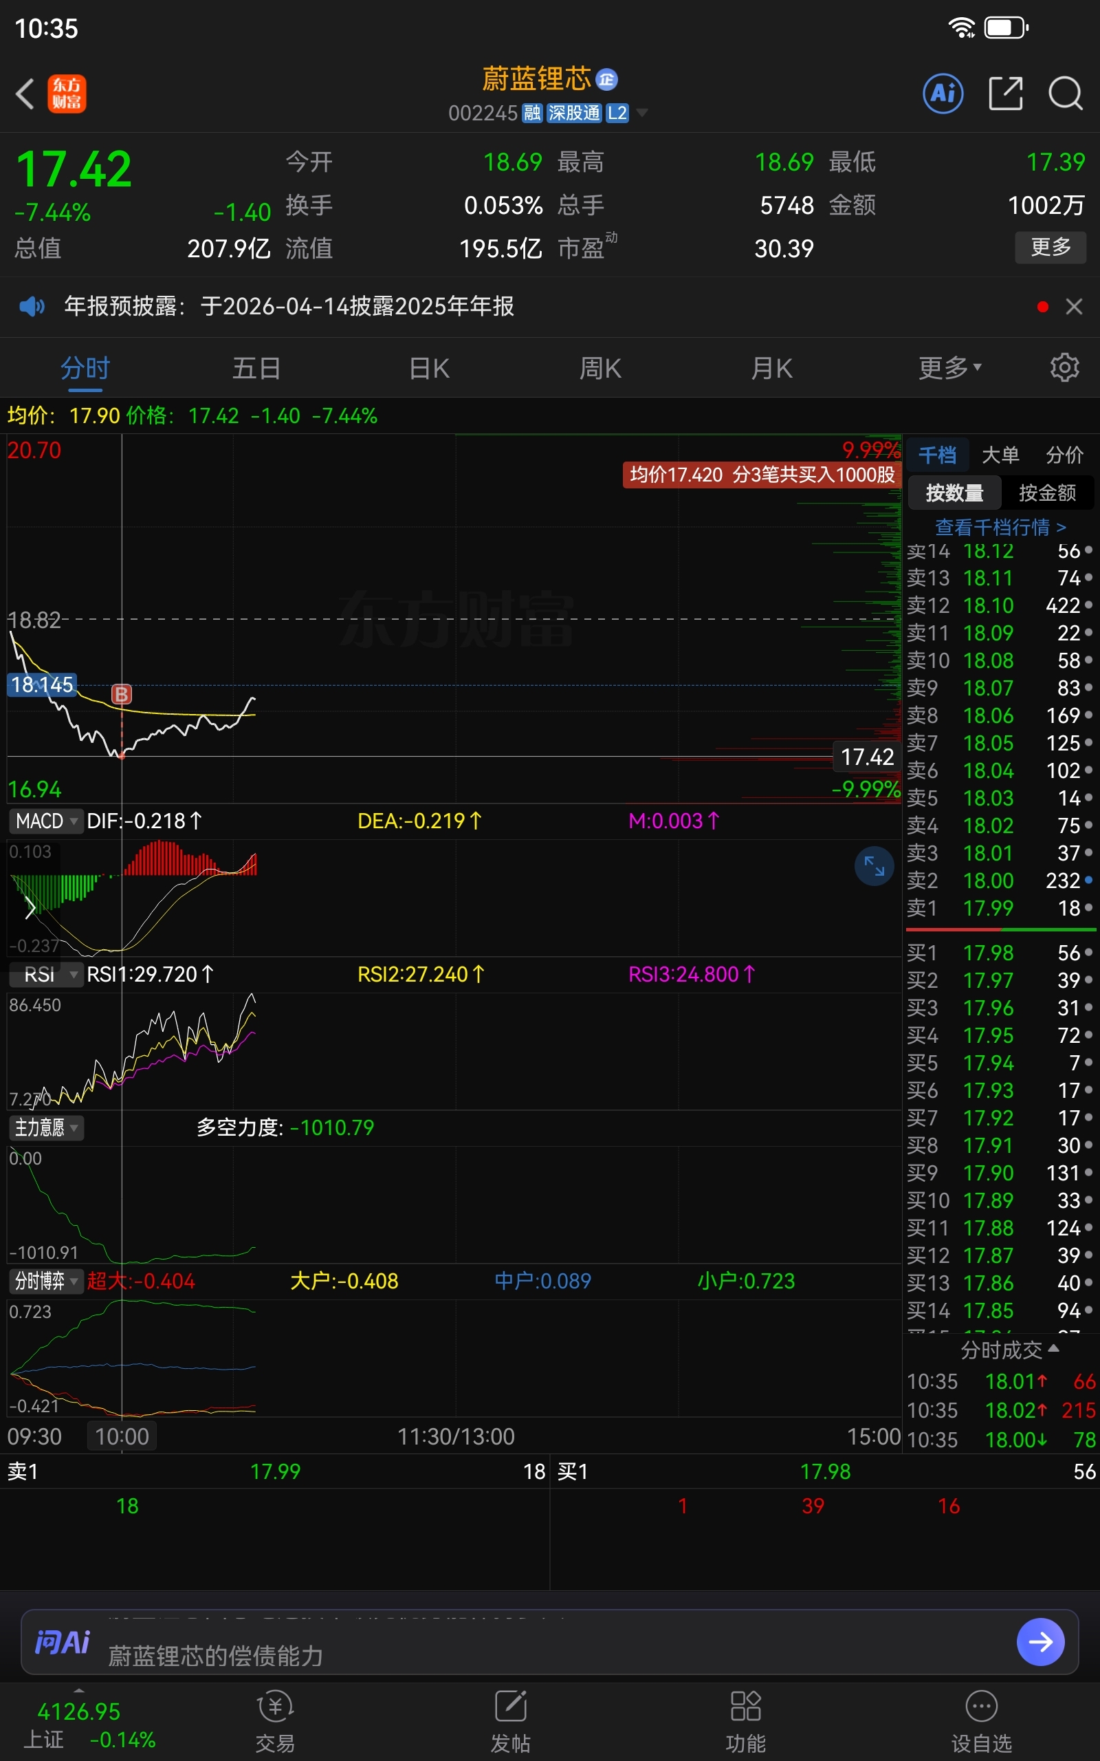1100x1761 pixels.
Task: Tap the red B buy marker
Action: 122,694
